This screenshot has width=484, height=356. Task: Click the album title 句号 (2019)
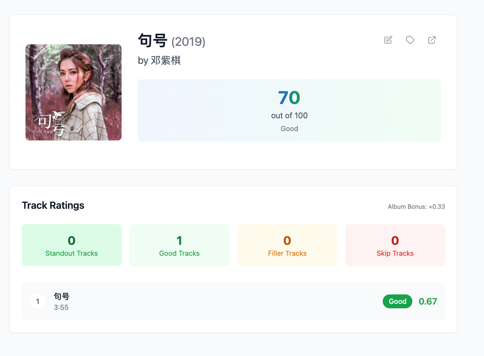tap(171, 41)
